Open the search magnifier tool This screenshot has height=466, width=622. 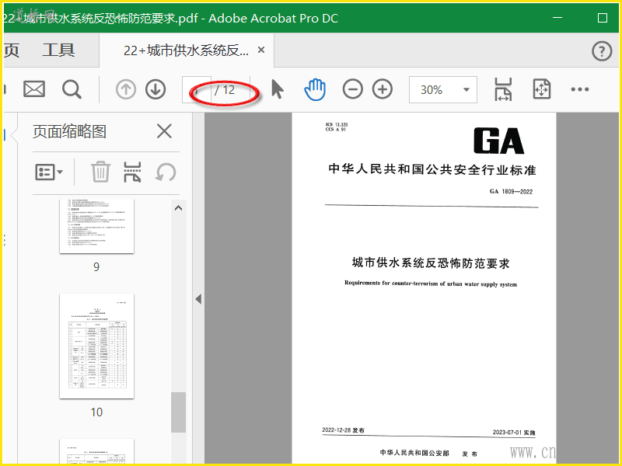[72, 89]
